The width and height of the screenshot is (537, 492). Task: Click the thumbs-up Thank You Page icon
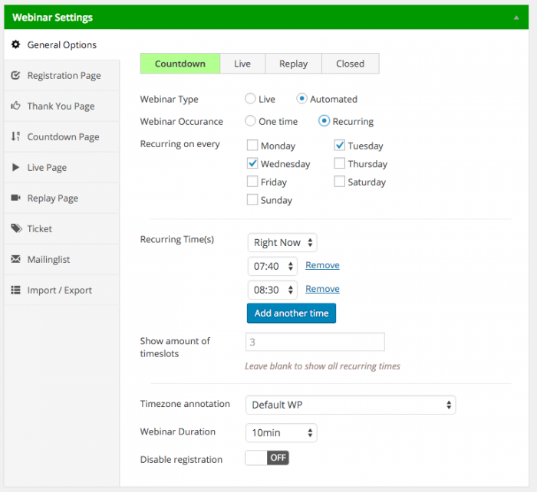point(16,106)
